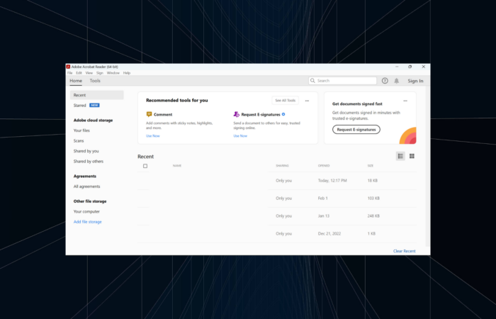The image size is (496, 319).
Task: Click the Comment tool title
Action: coord(163,115)
